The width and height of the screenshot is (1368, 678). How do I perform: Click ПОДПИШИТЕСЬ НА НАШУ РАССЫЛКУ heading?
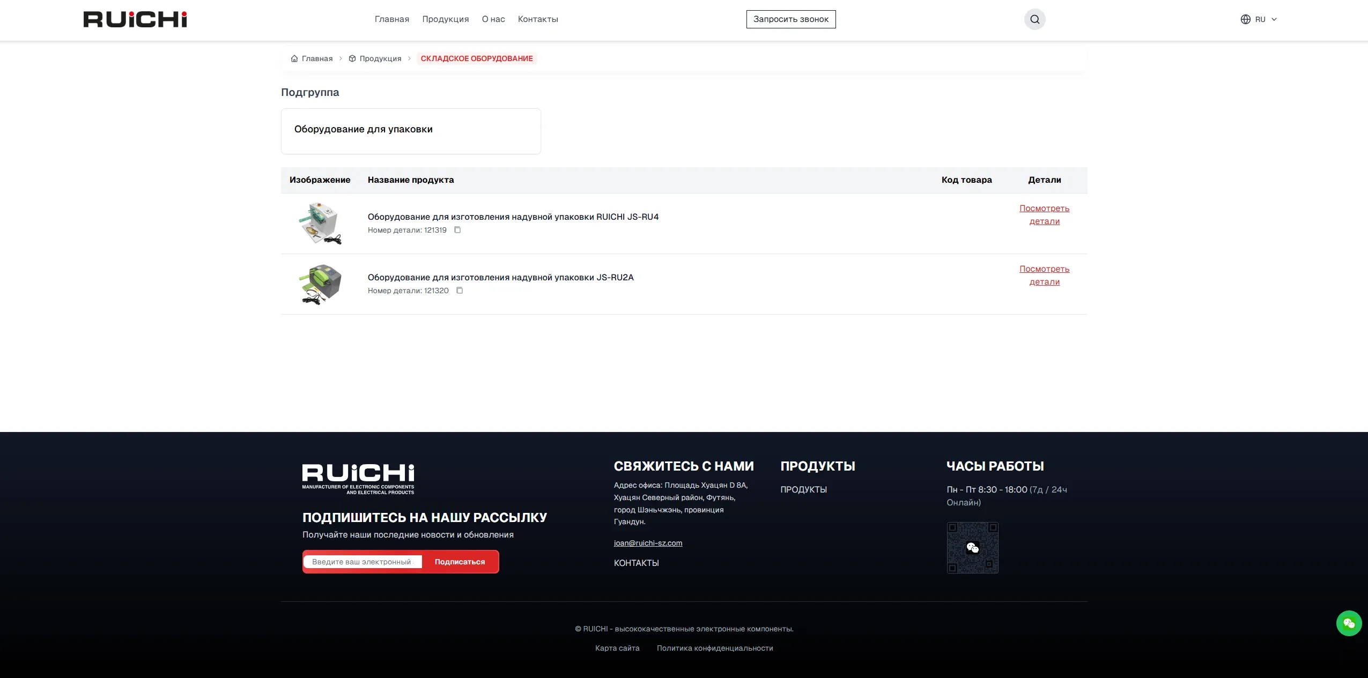pos(424,518)
